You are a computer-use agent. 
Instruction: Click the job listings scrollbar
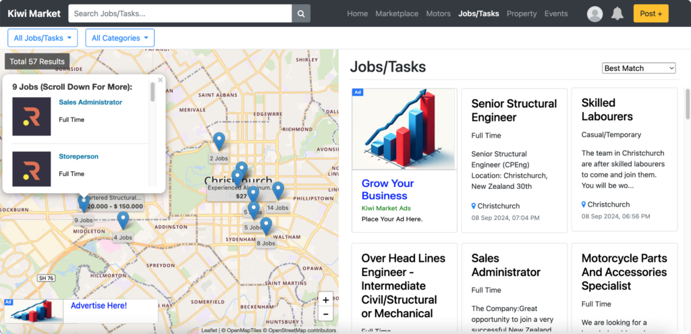click(x=688, y=103)
